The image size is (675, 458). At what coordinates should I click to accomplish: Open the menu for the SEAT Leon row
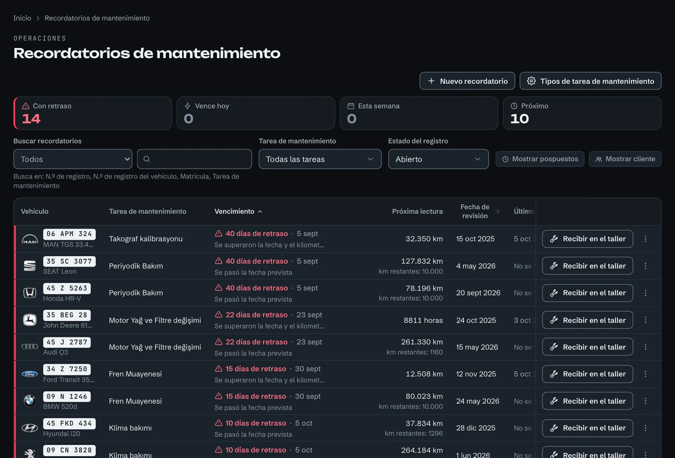[646, 265]
